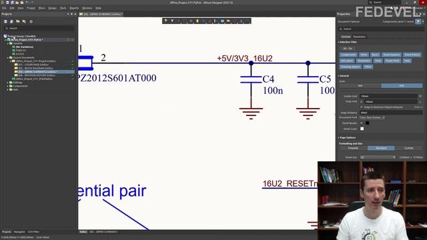The width and height of the screenshot is (427, 240).
Task: Open Projects panel settings gear
Action: pyautogui.click(x=31, y=21)
